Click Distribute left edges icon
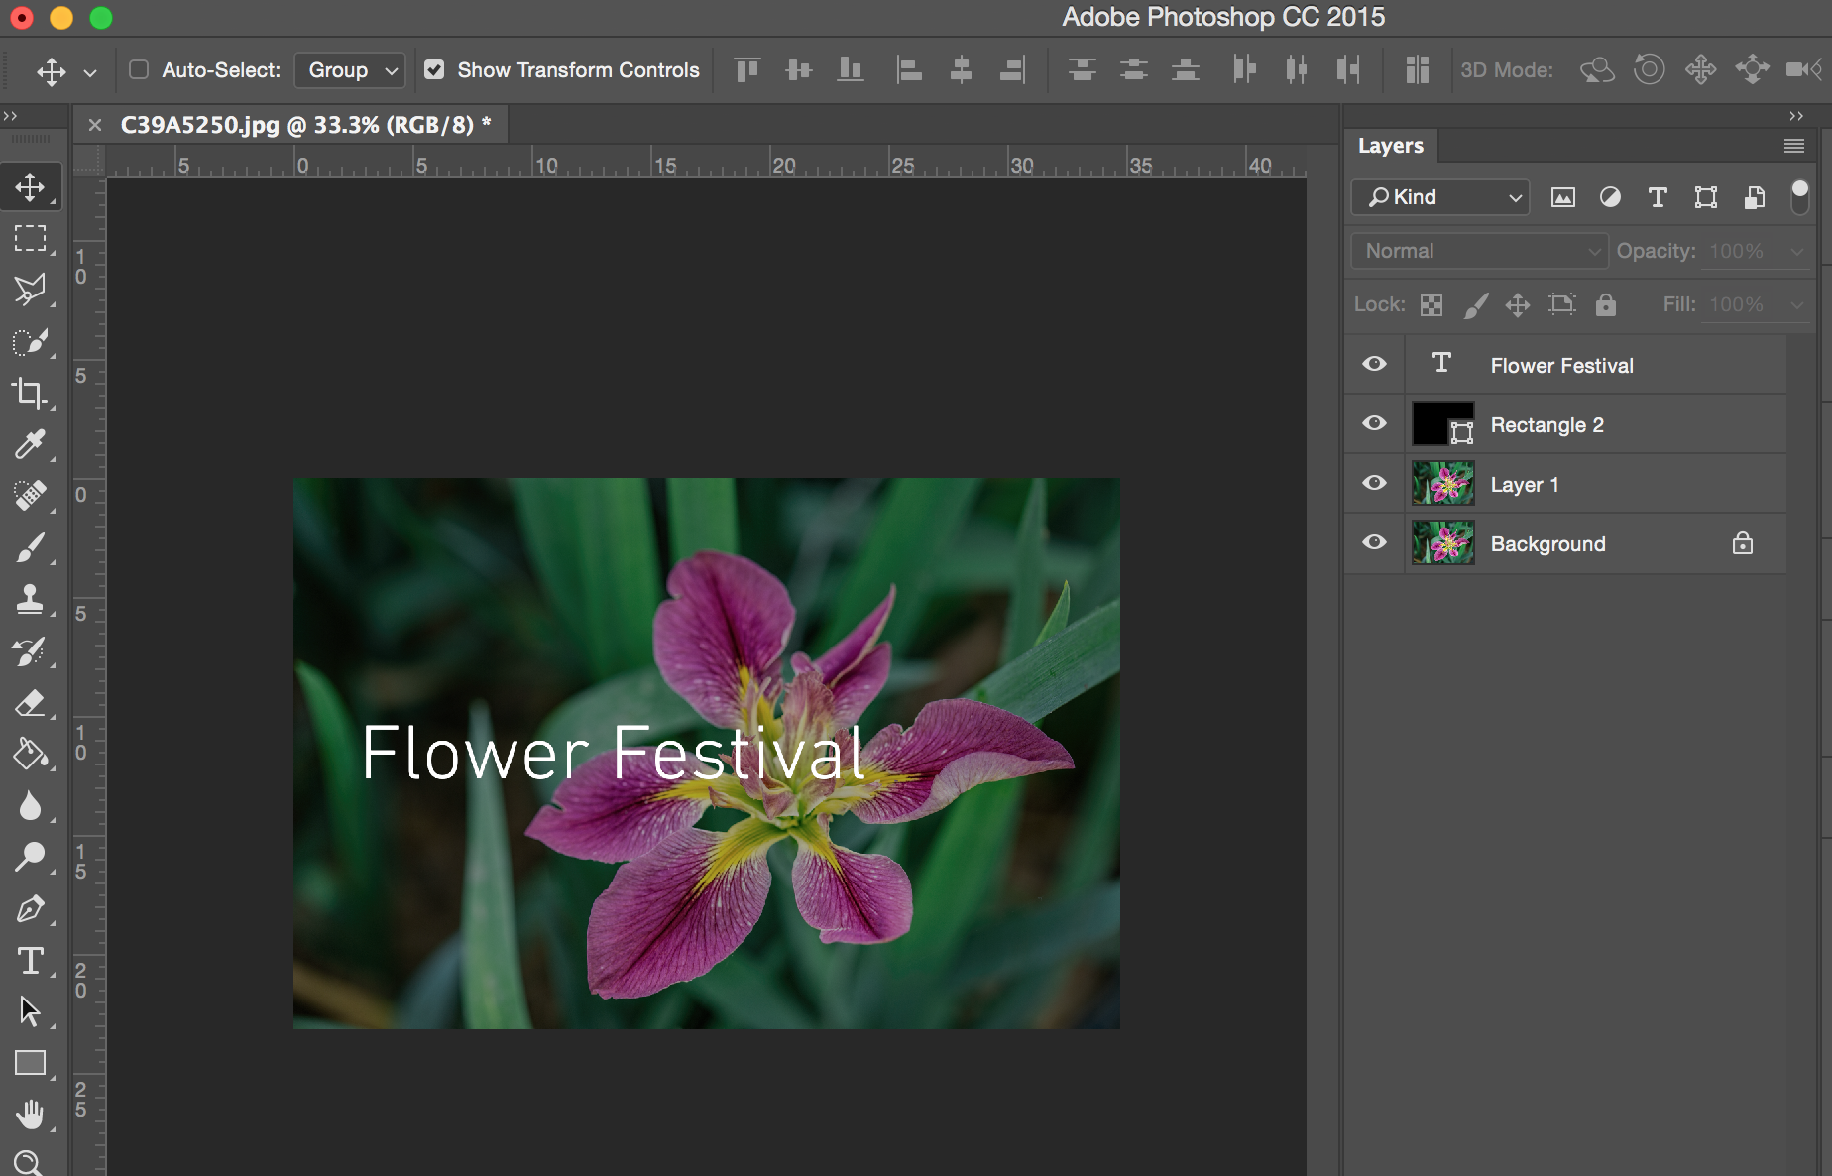Screen dimensions: 1832x1176 point(1244,69)
